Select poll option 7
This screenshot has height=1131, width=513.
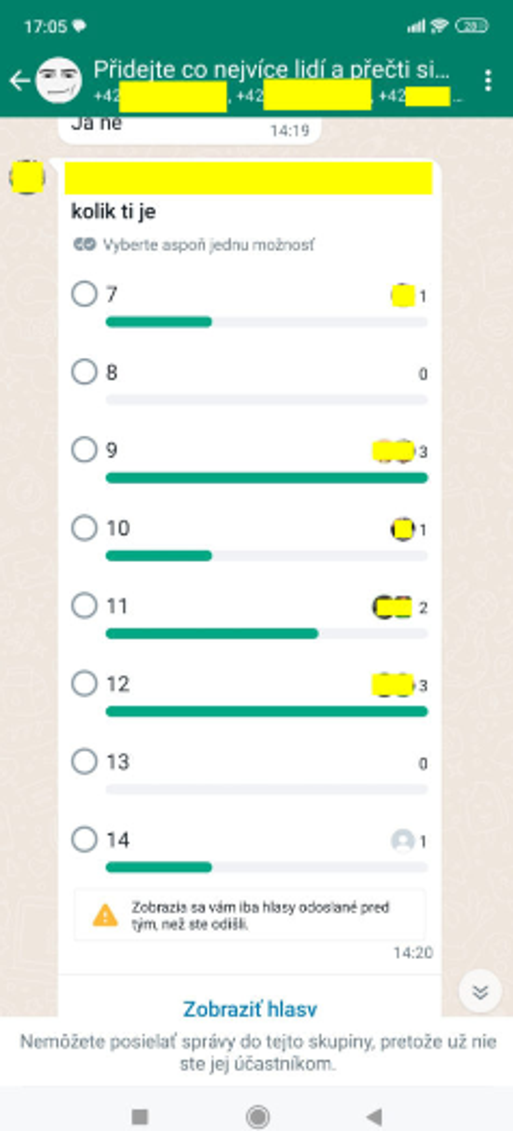[x=84, y=294]
